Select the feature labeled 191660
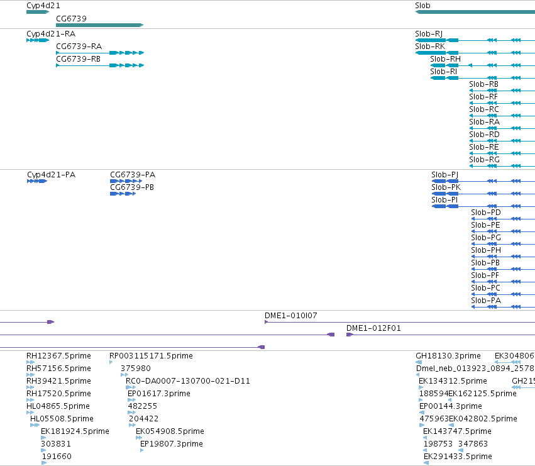The image size is (535, 466). 44,463
